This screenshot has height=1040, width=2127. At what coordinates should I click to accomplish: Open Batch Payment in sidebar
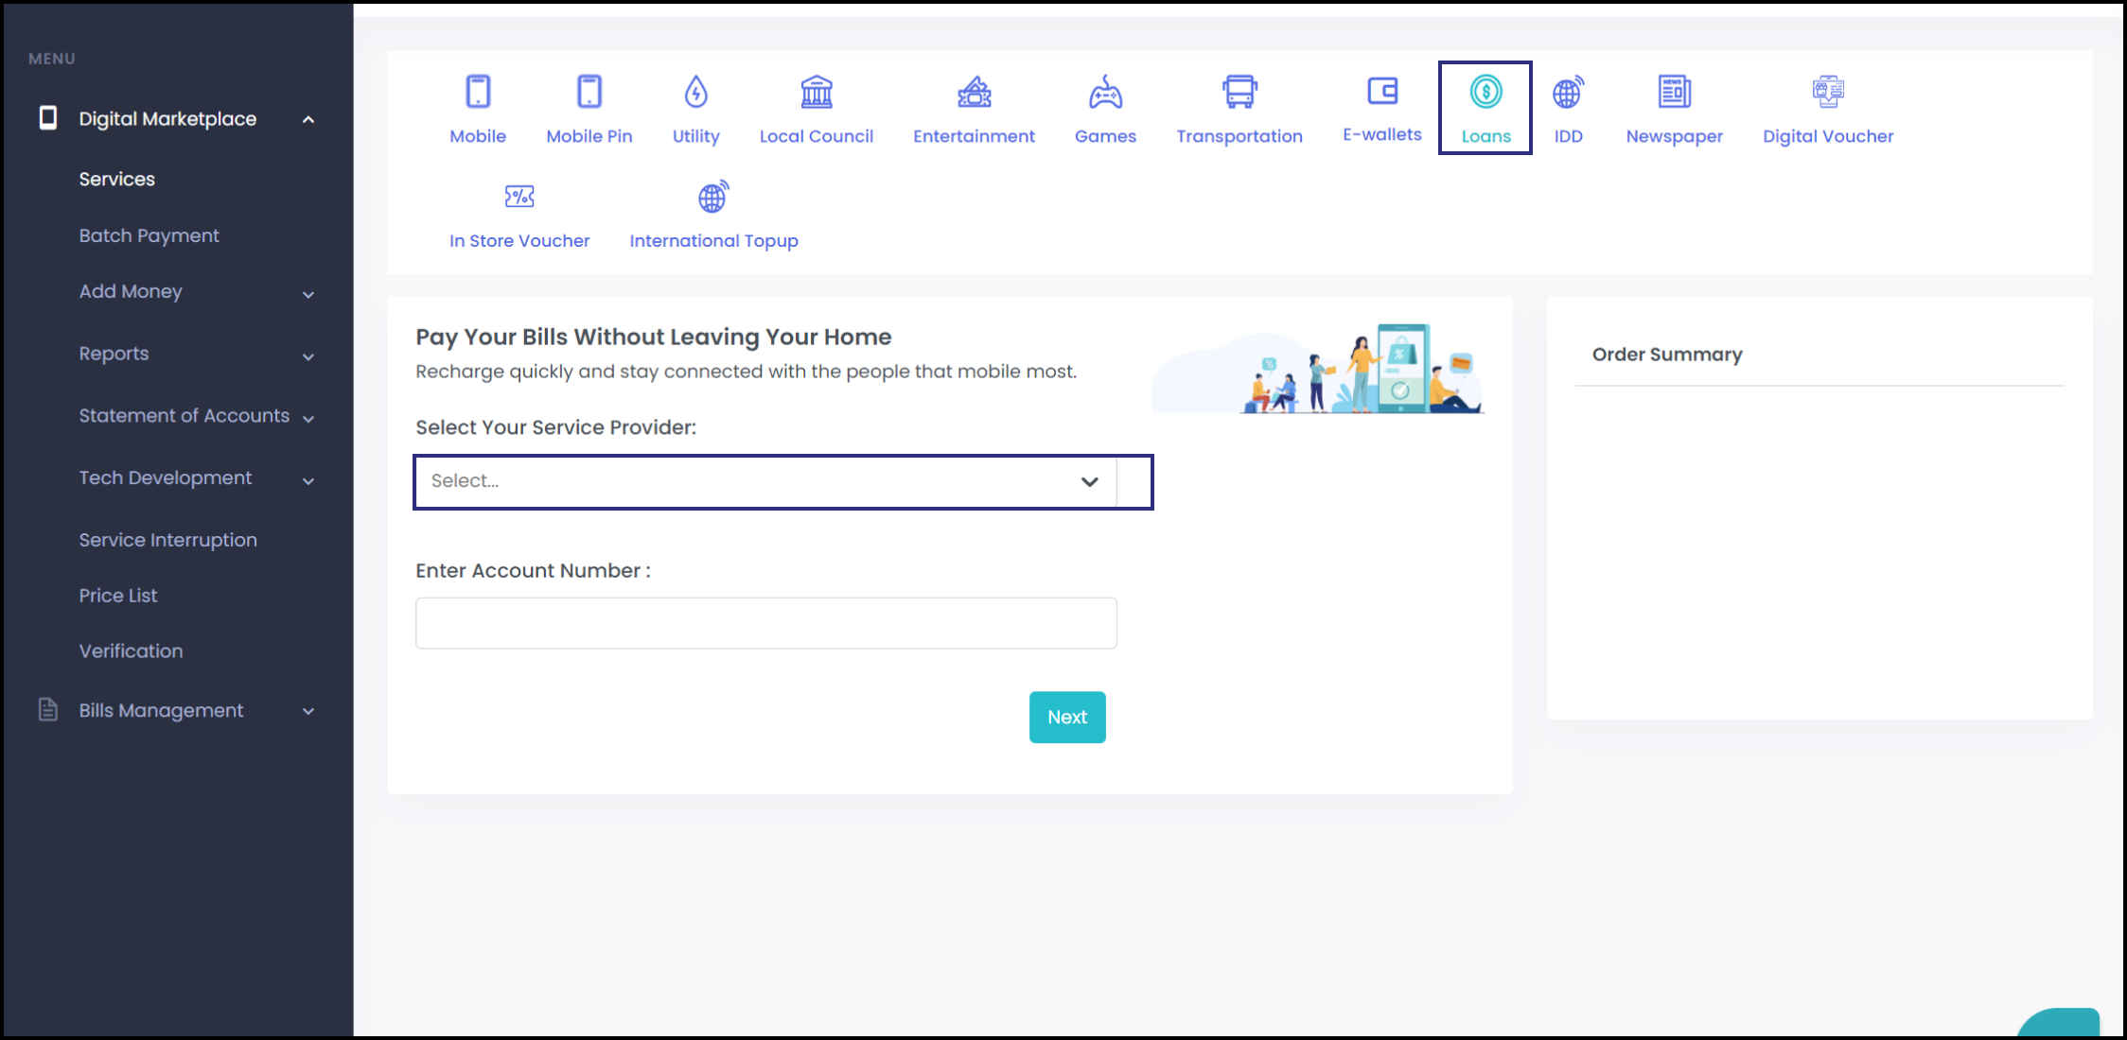[x=149, y=235]
